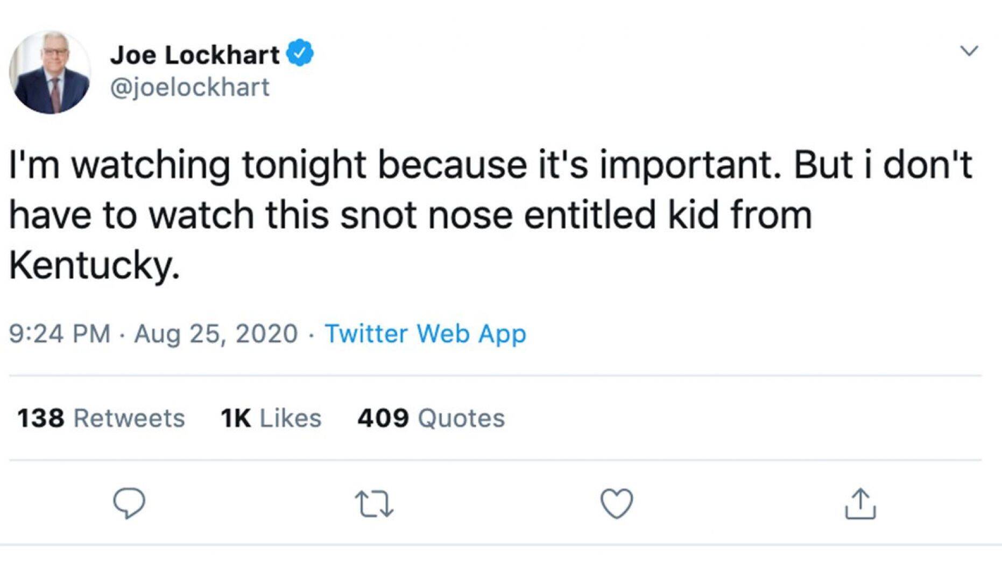
Task: Click the blue verified badge
Action: click(300, 54)
